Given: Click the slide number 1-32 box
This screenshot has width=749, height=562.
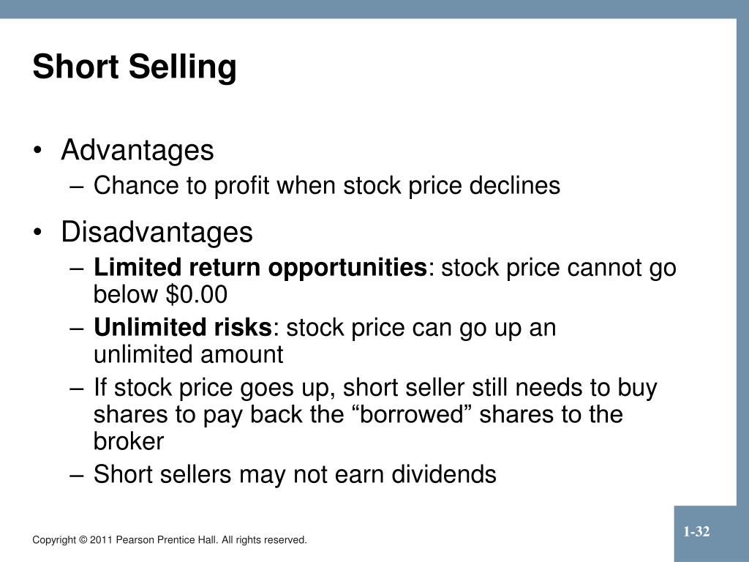Looking at the screenshot, I should point(706,533).
